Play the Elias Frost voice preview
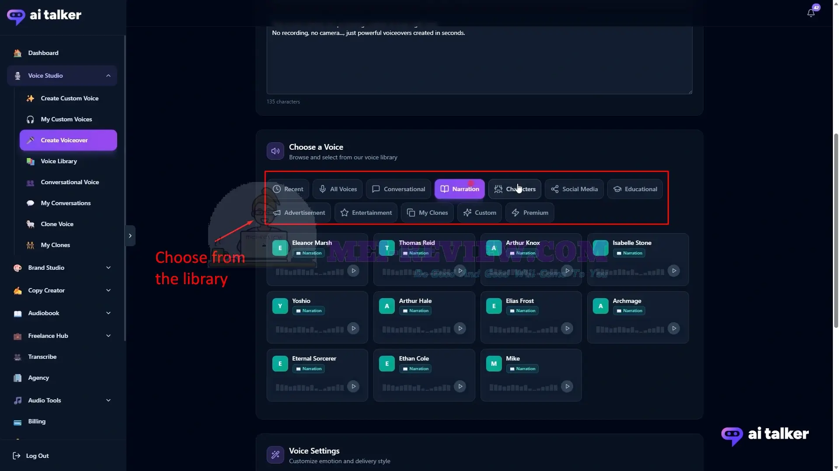This screenshot has height=471, width=839. pyautogui.click(x=567, y=328)
